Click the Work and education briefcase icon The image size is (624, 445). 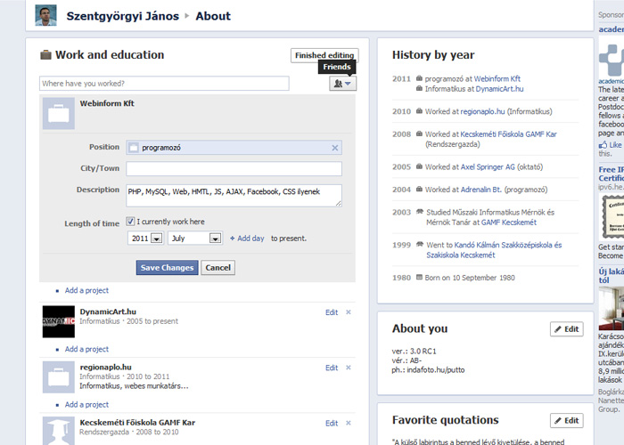click(45, 54)
